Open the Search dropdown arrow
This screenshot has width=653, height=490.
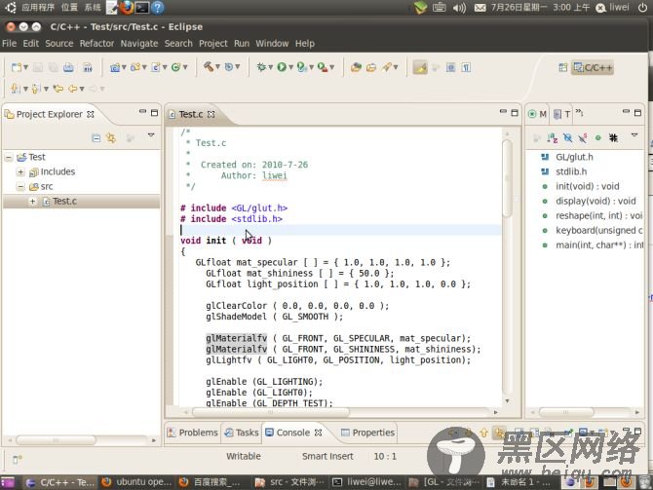[x=396, y=67]
